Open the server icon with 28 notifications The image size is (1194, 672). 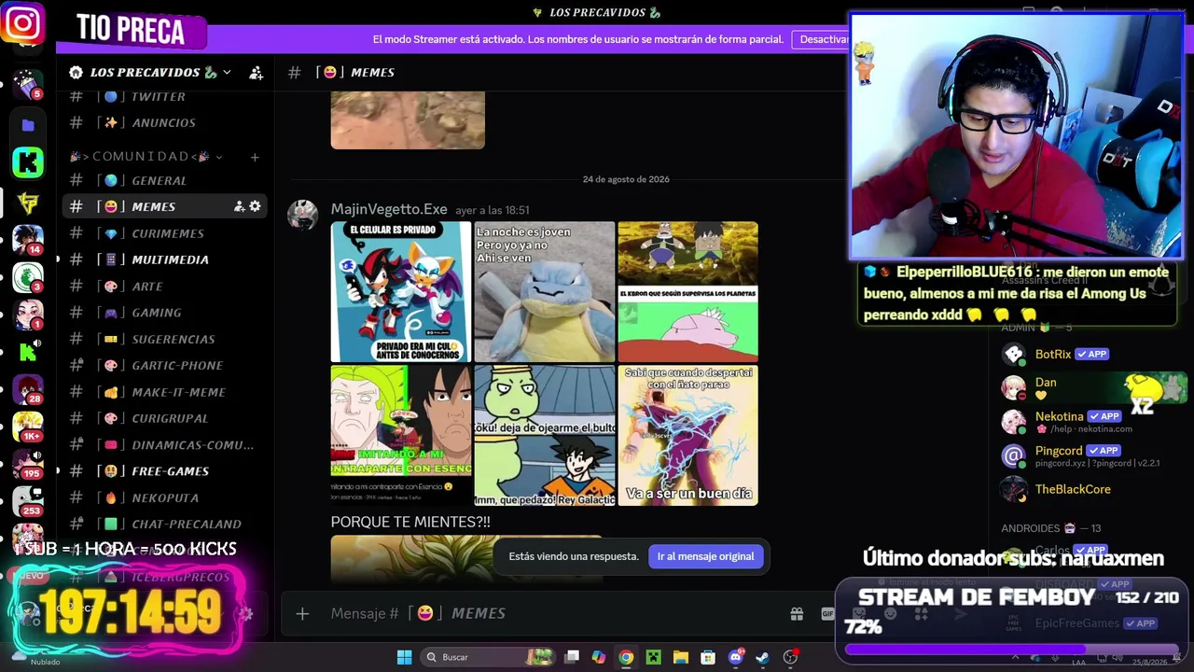pos(28,389)
